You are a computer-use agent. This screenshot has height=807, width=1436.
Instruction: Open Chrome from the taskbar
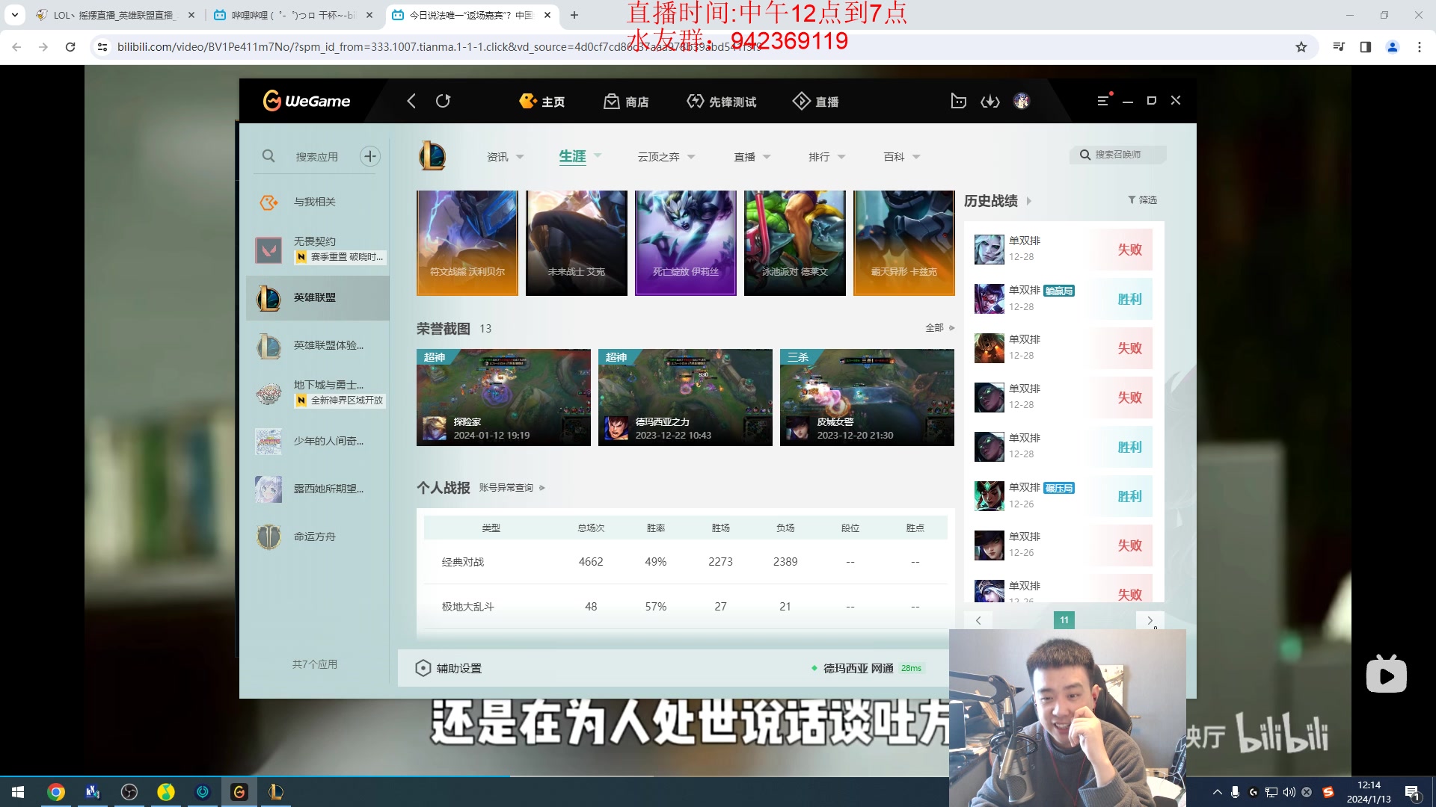tap(56, 792)
